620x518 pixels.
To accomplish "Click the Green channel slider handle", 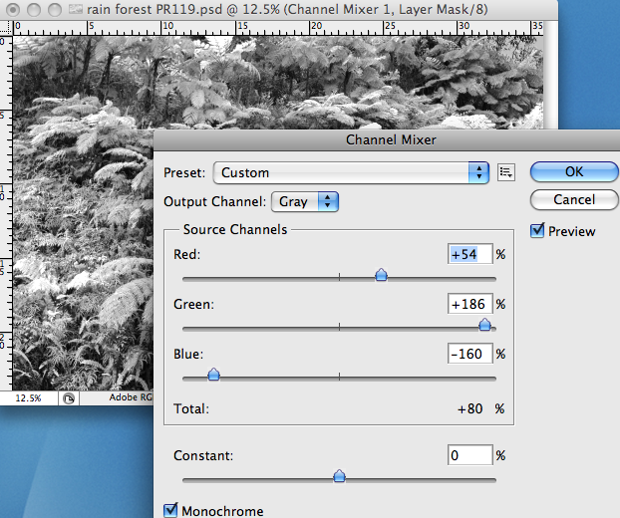I will pos(485,325).
